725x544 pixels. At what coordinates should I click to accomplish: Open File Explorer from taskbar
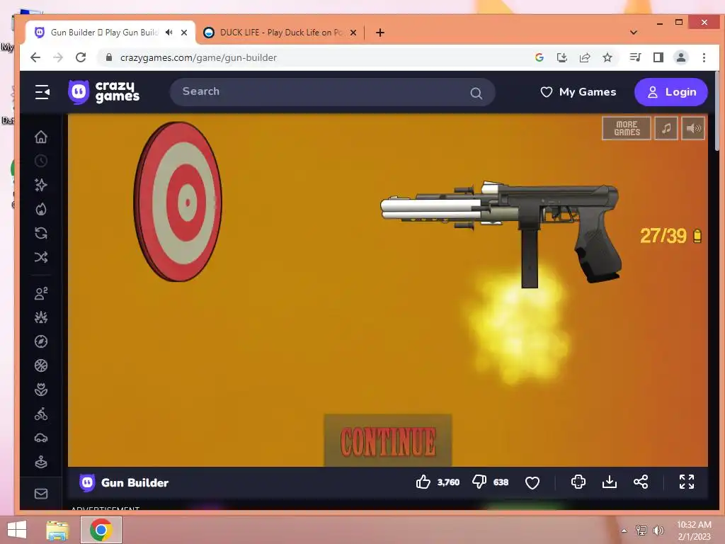[x=57, y=530]
